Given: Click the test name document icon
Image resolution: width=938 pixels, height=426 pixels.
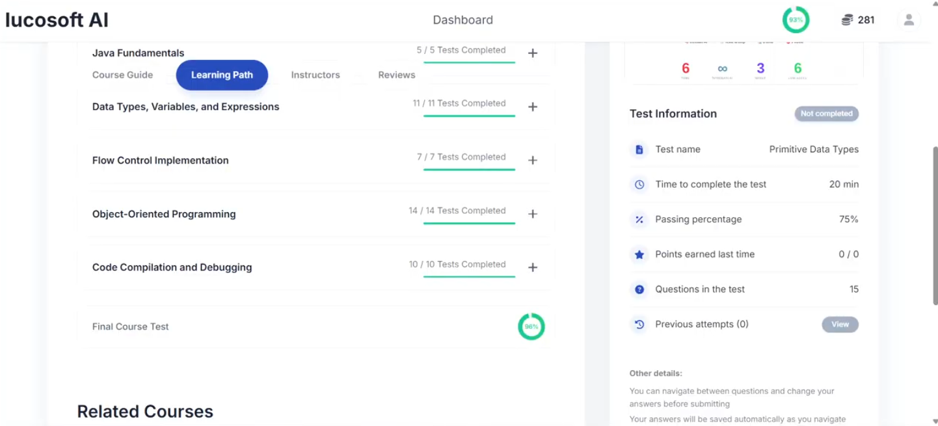Looking at the screenshot, I should 638,149.
